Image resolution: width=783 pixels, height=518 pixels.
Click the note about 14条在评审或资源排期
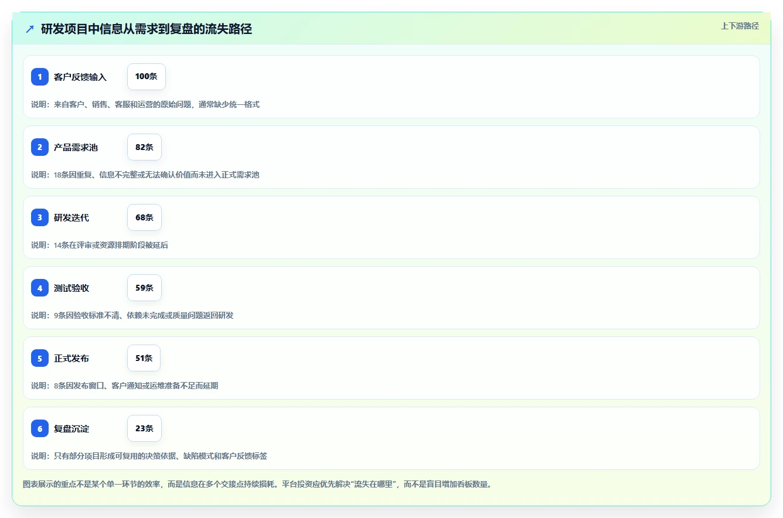(x=100, y=245)
